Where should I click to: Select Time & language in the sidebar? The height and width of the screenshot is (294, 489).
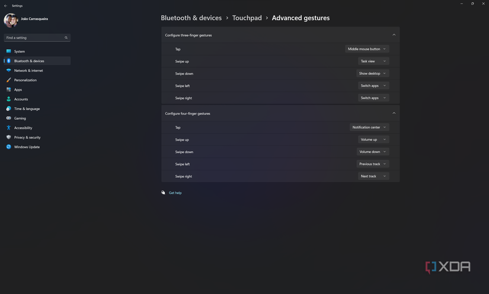27,108
